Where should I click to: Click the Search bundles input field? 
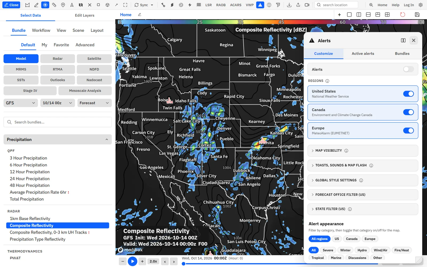click(58, 122)
